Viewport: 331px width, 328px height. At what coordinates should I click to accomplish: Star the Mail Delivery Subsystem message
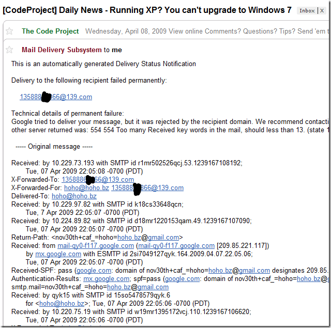9,50
